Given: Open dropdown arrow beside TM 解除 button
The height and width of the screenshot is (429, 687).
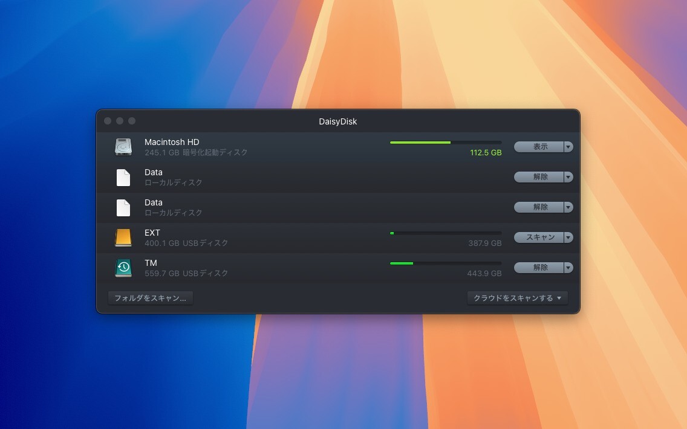Looking at the screenshot, I should [568, 268].
